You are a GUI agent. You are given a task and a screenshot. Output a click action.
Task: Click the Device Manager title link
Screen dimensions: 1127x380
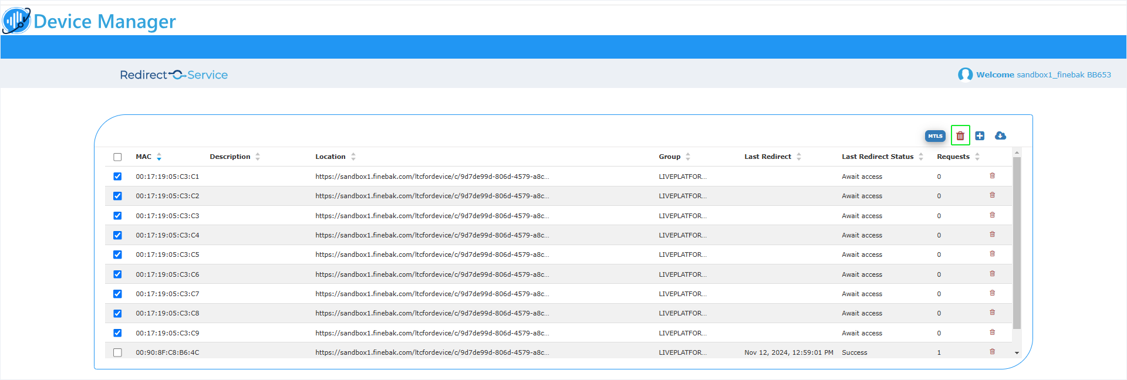tap(104, 22)
